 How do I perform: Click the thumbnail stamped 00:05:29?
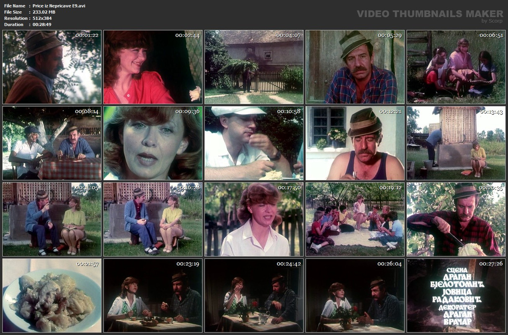click(x=355, y=67)
